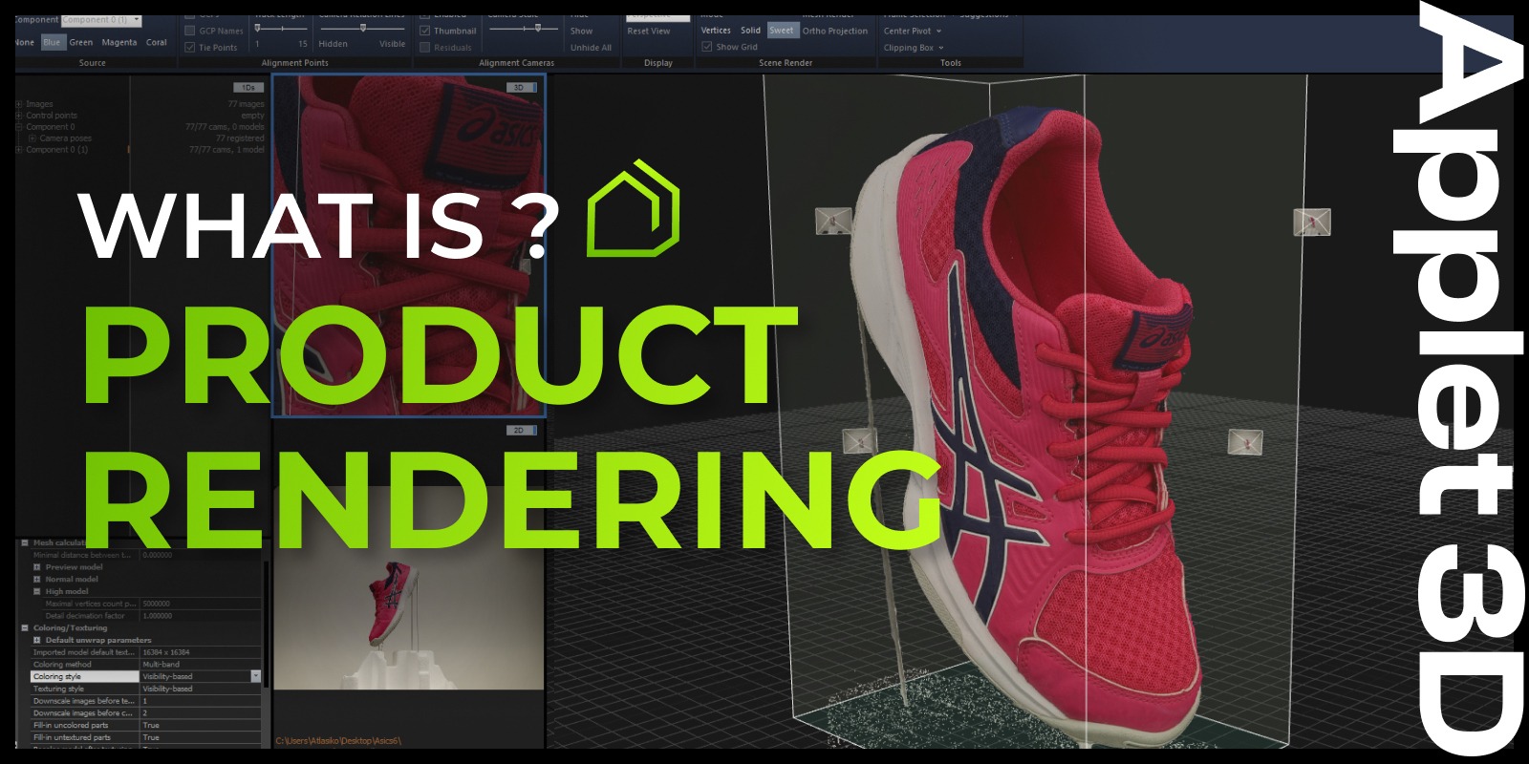Click the Show cameras button
Viewport: 1529px width, 764px height.
[x=582, y=31]
